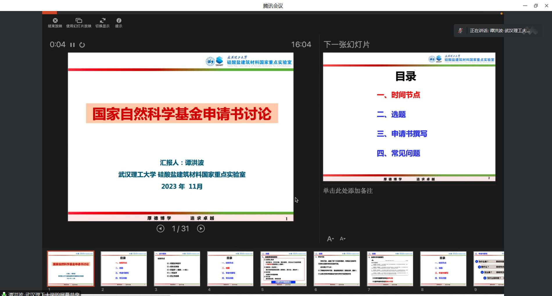Click the screen sharing label at bottom-left
The height and width of the screenshot is (296, 552).
click(41, 294)
